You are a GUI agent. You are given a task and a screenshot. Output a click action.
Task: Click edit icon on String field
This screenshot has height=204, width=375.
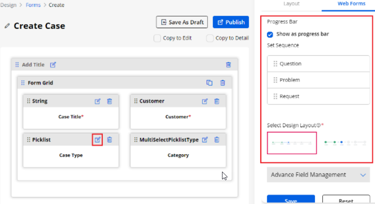point(97,102)
